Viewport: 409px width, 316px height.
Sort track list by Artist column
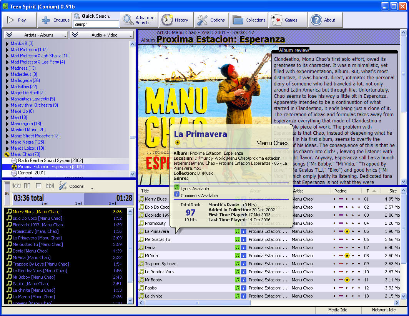tap(311, 191)
